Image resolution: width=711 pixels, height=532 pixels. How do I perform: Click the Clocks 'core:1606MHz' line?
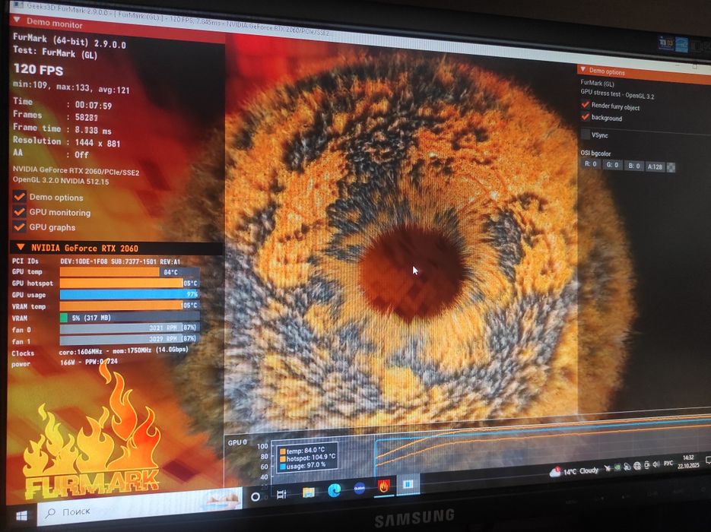click(123, 350)
